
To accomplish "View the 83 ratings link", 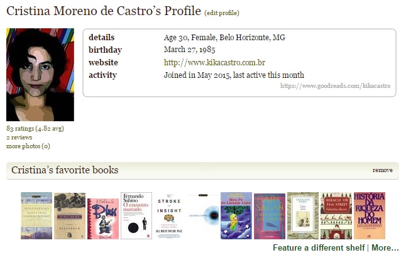I will point(35,129).
